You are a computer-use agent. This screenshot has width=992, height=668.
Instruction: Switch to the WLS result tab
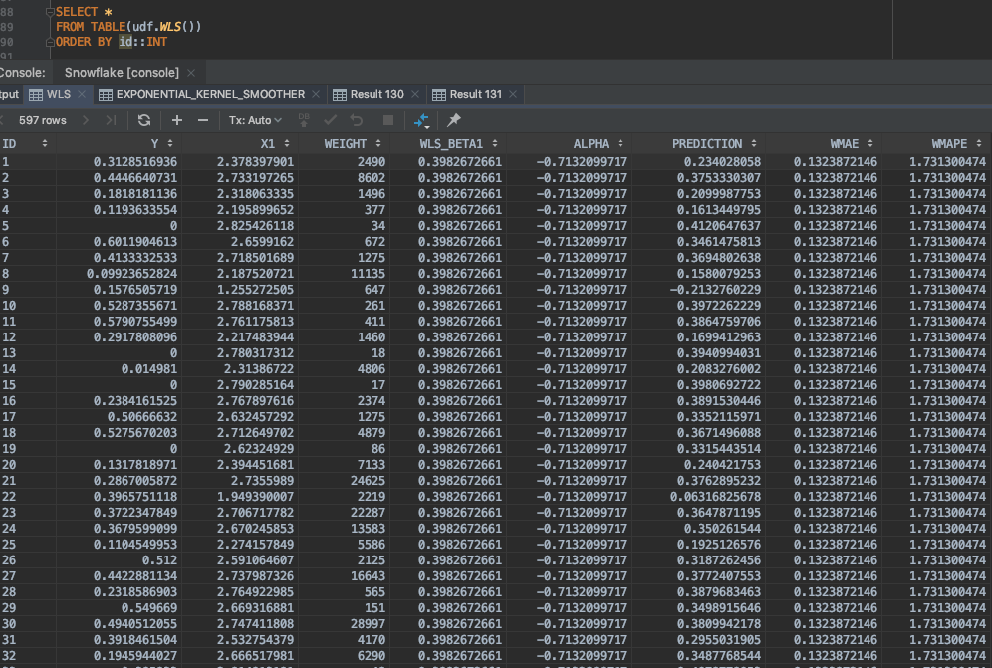58,94
